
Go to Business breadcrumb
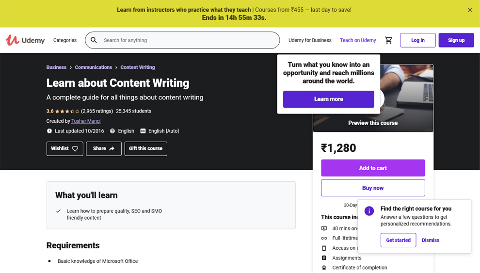56,67
